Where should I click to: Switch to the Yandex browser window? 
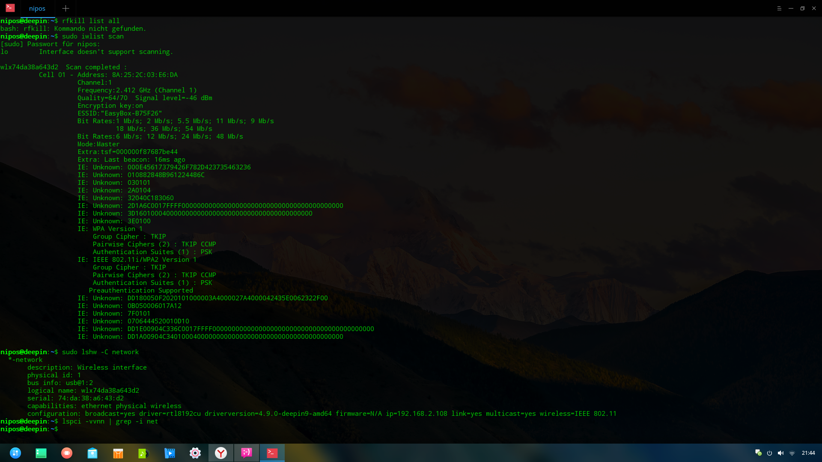click(221, 453)
